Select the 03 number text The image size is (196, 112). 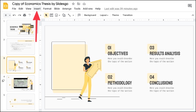(152, 48)
